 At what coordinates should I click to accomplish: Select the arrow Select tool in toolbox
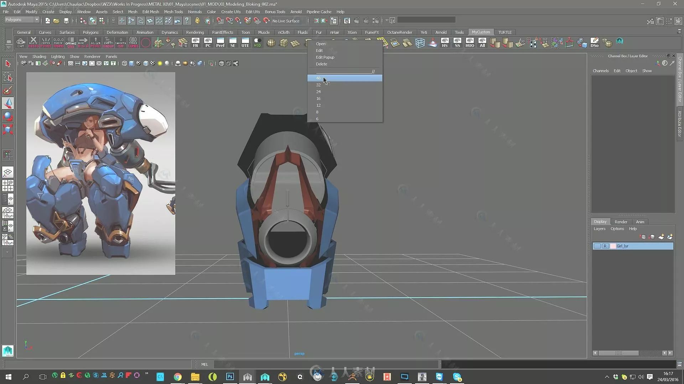(x=8, y=64)
